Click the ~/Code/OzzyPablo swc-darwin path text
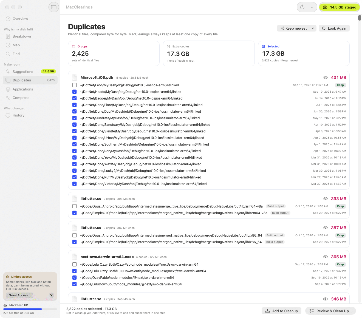This screenshot has height=318, width=362. 127,278
